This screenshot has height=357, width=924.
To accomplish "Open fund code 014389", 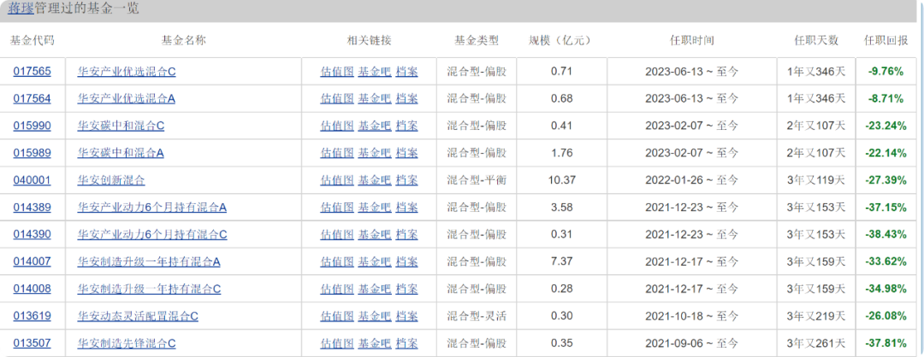I will coord(32,207).
